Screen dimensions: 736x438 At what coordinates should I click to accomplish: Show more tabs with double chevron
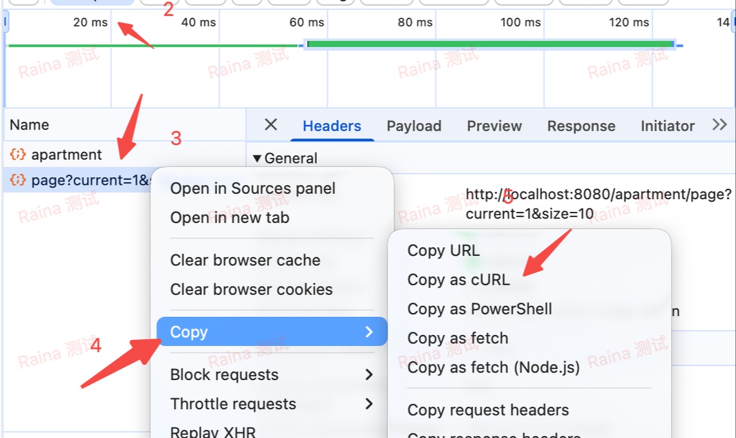coord(719,125)
